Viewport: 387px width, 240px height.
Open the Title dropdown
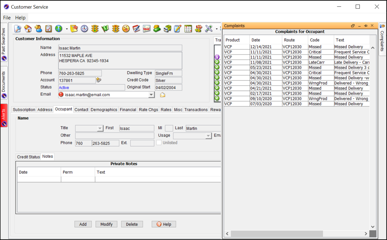coord(100,128)
